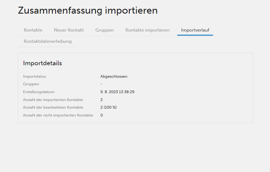Click the Gruppen label in Importdetails
The height and width of the screenshot is (172, 270).
31,84
